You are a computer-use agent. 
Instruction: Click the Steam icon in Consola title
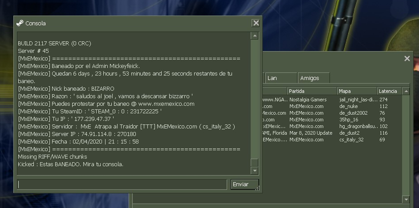pyautogui.click(x=20, y=23)
